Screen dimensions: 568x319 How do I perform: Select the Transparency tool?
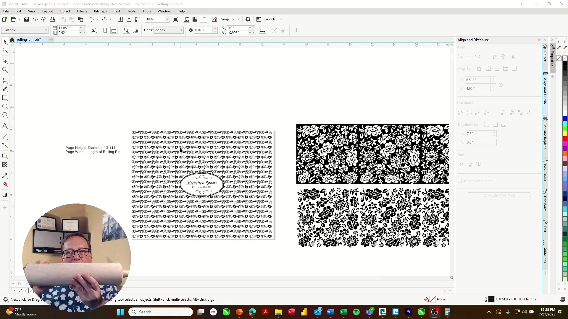(x=5, y=165)
